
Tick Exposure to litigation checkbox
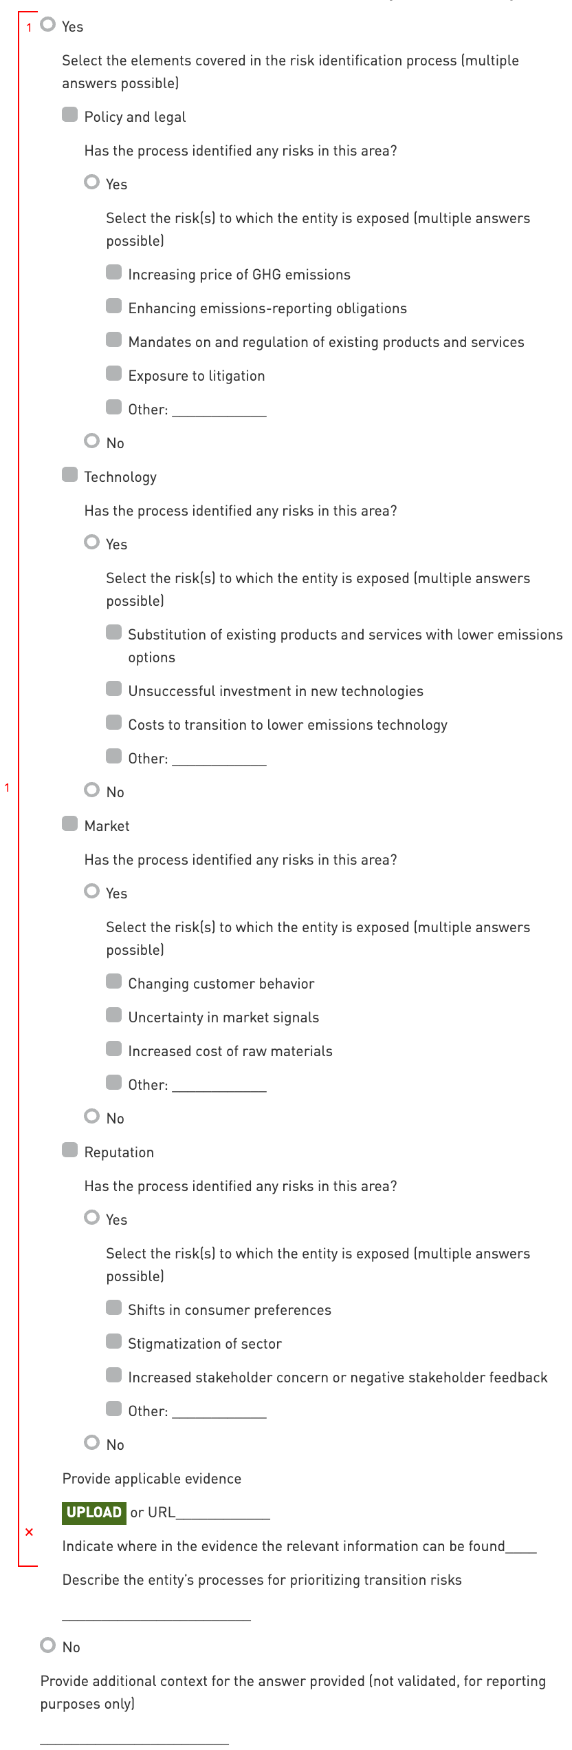coord(113,374)
